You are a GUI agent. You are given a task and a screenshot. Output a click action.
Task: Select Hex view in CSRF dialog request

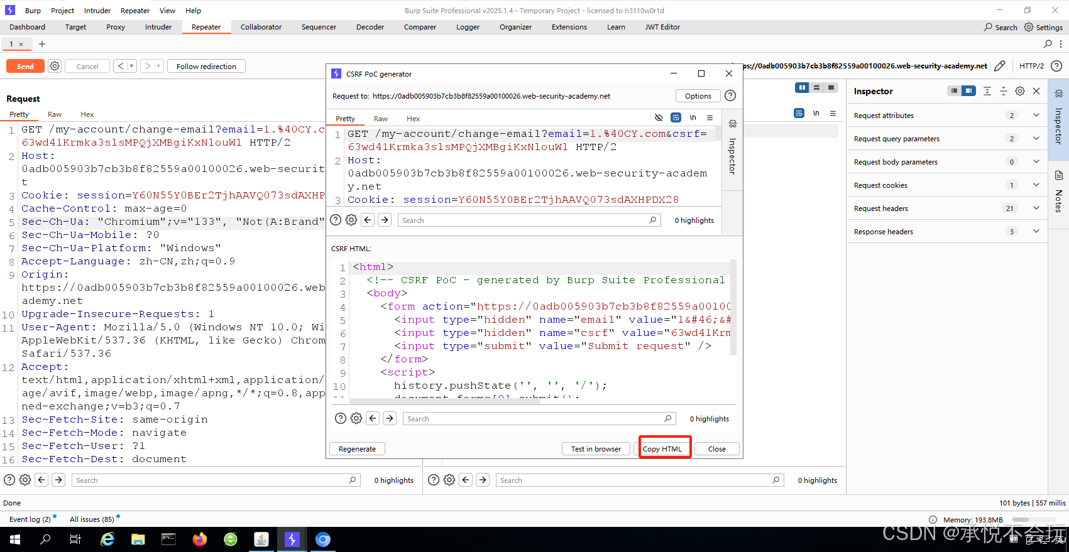[413, 119]
